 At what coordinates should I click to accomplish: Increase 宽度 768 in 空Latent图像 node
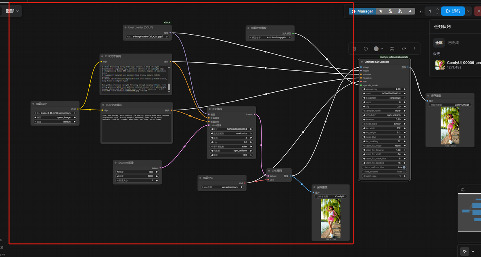pos(157,172)
